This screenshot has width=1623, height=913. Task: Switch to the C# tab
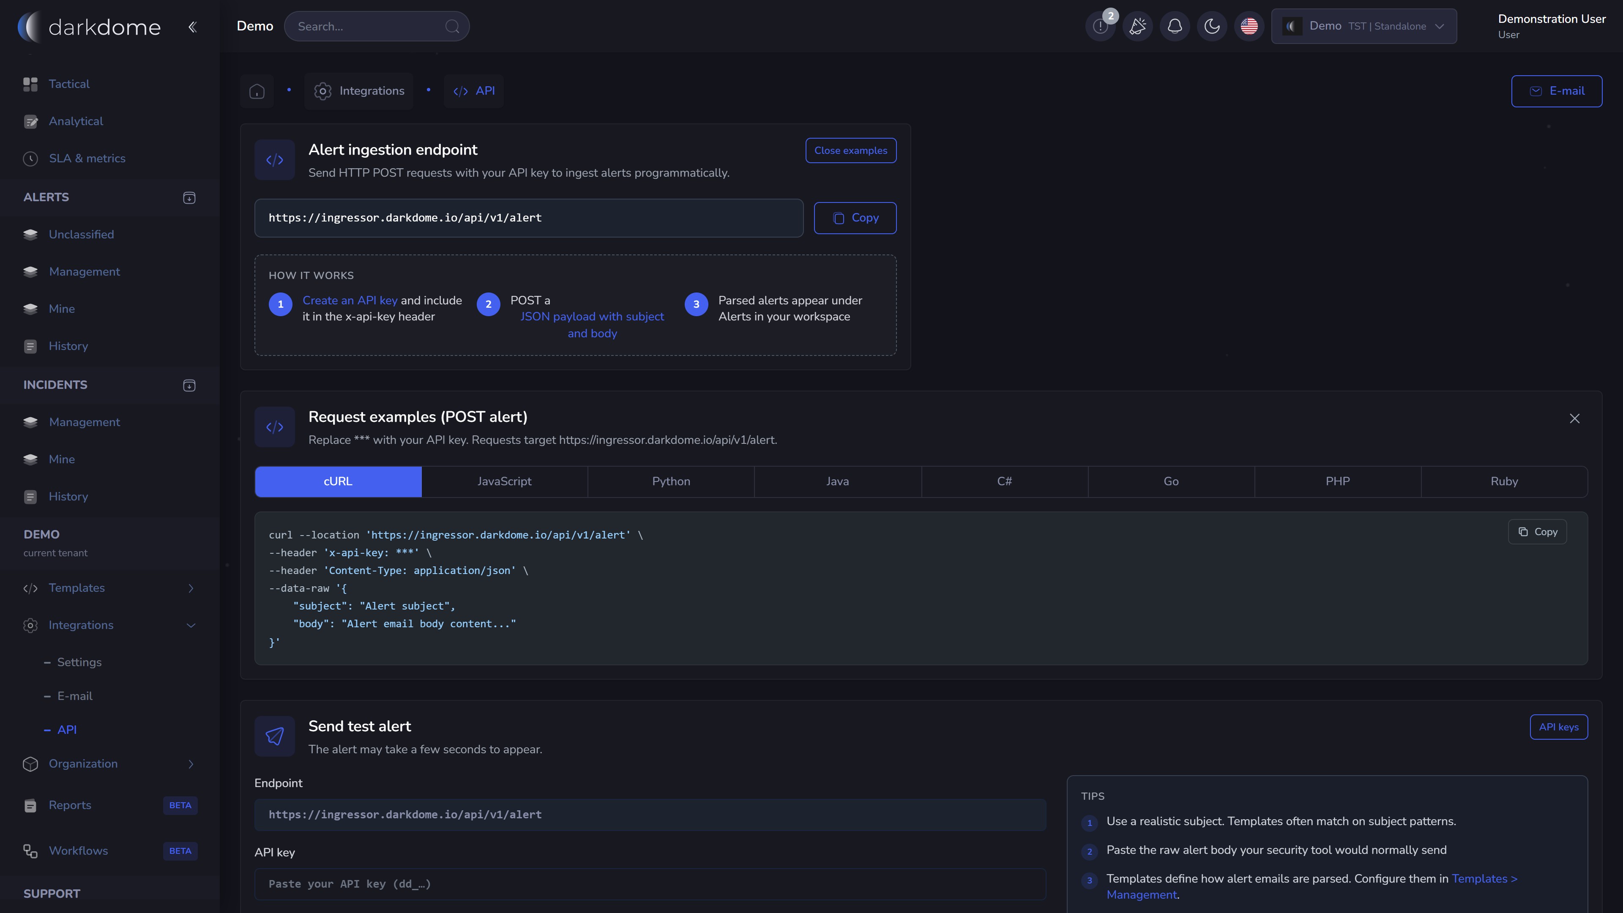pos(1004,482)
